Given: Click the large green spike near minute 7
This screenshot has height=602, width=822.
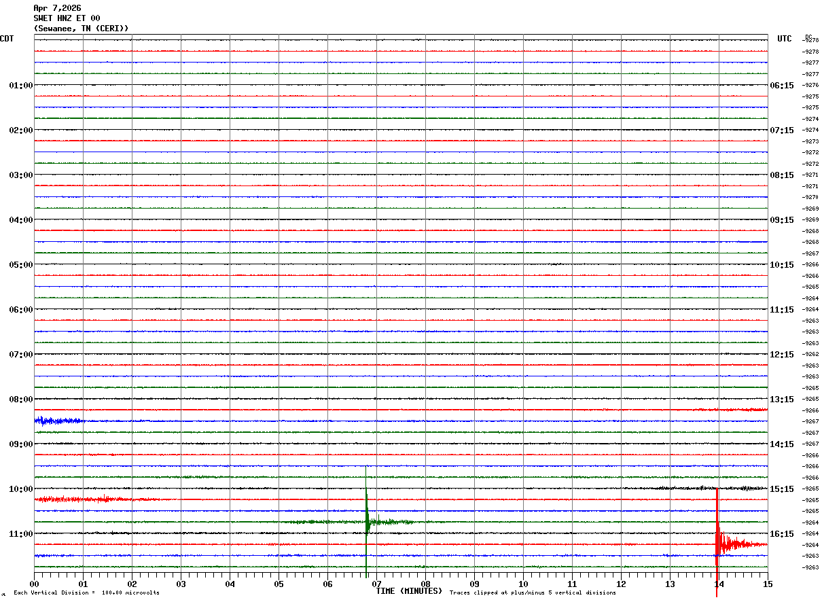Looking at the screenshot, I should [x=366, y=521].
